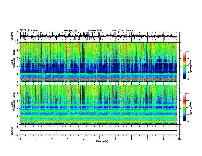Click the "Time (min)" axis title
Screen dimensions: 202x156
[102, 141]
